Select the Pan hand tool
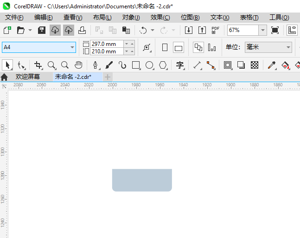The image size is (300, 238). (78, 65)
